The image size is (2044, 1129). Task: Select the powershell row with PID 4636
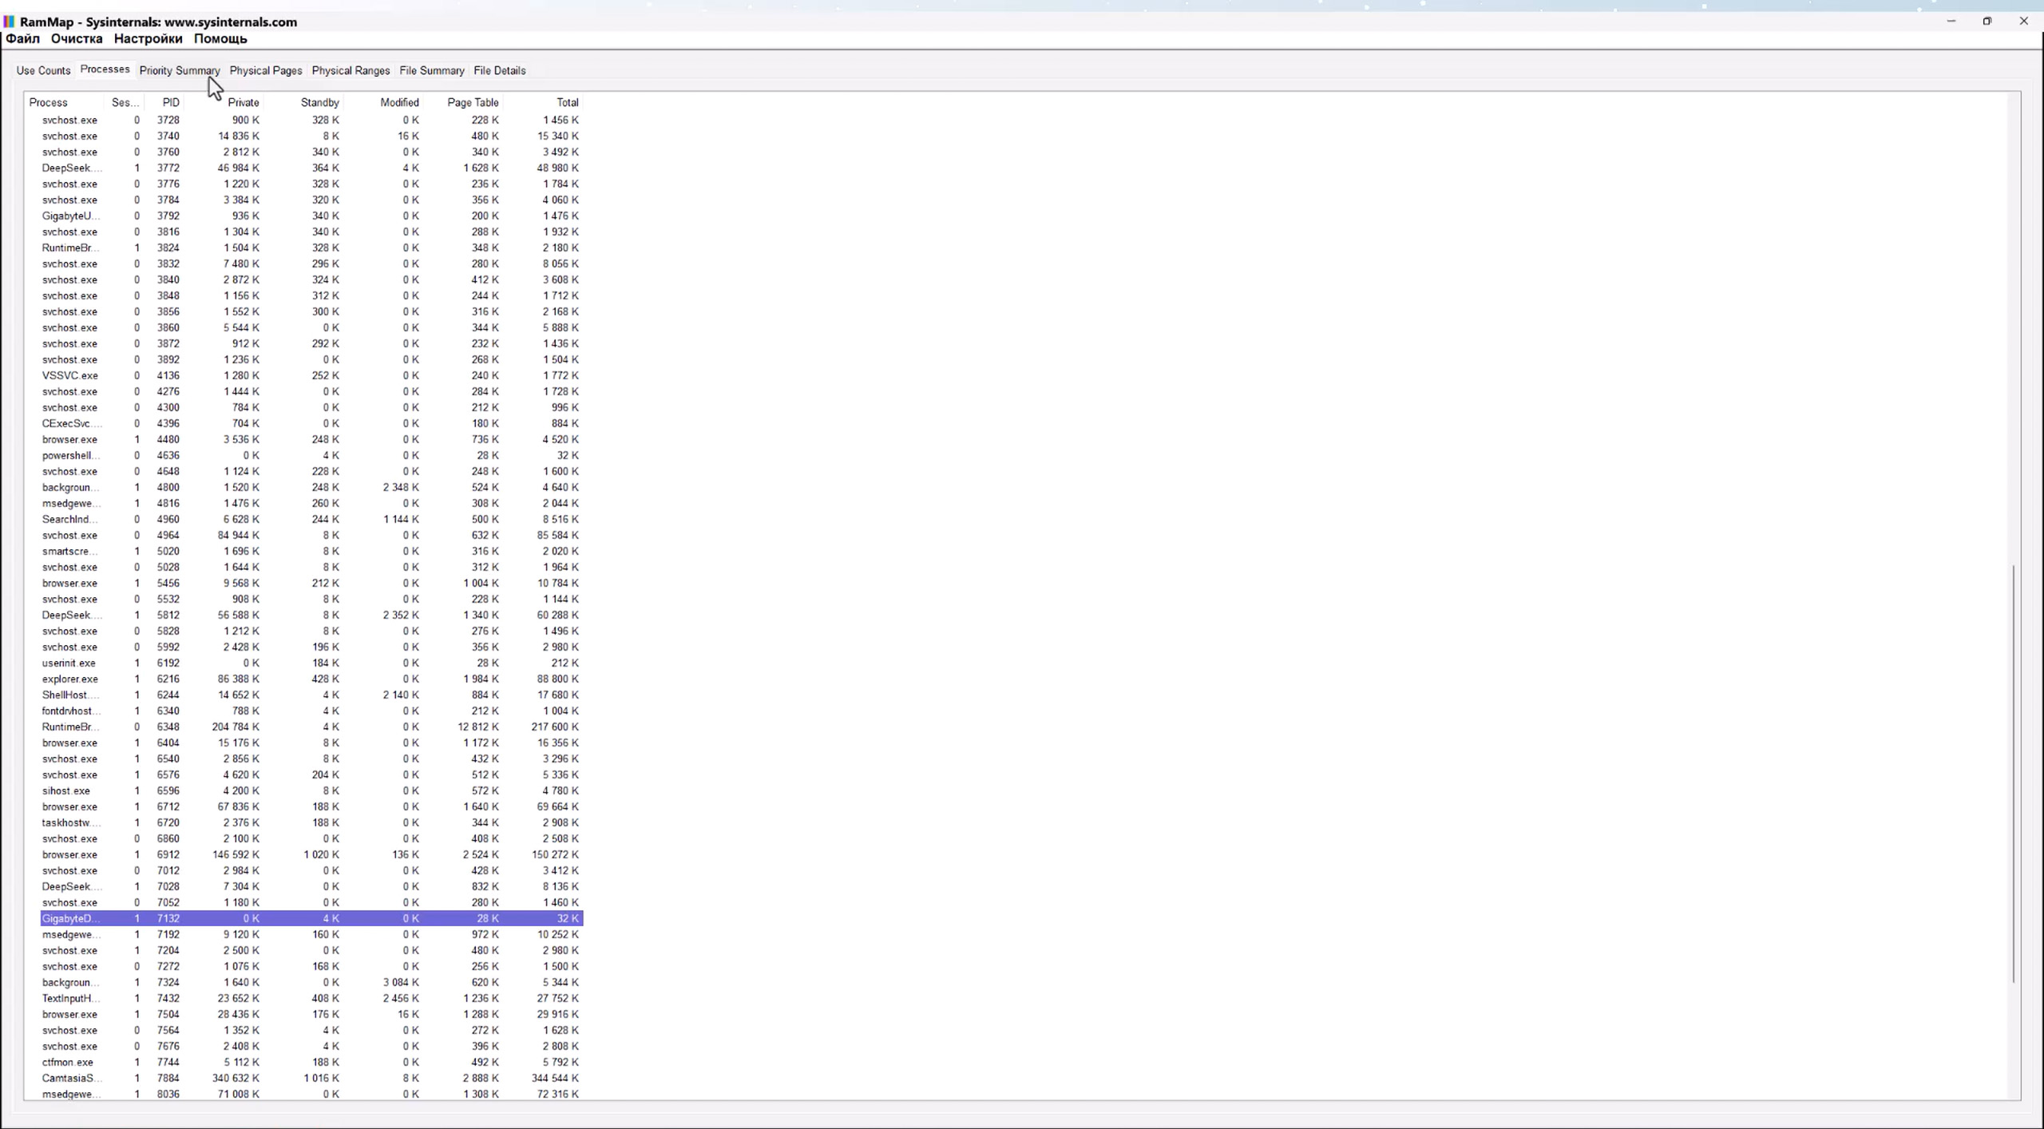point(311,455)
